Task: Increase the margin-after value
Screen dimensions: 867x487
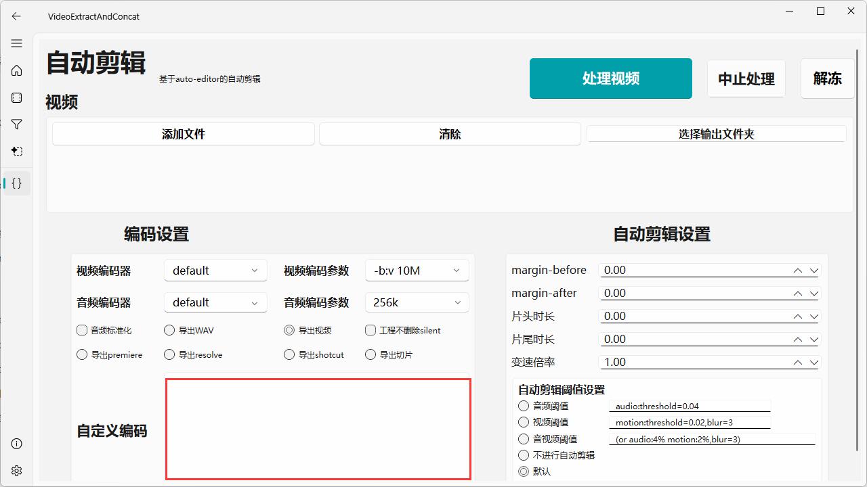Action: coord(798,293)
